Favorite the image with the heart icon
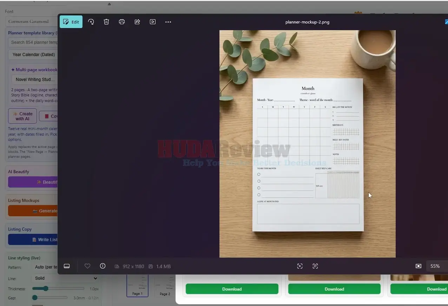 87,266
